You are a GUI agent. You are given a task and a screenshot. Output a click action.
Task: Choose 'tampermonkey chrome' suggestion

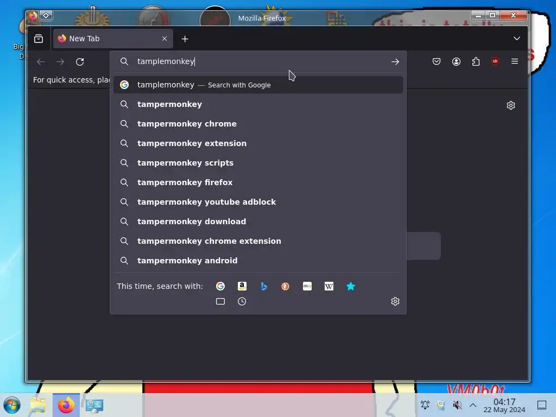258,124
